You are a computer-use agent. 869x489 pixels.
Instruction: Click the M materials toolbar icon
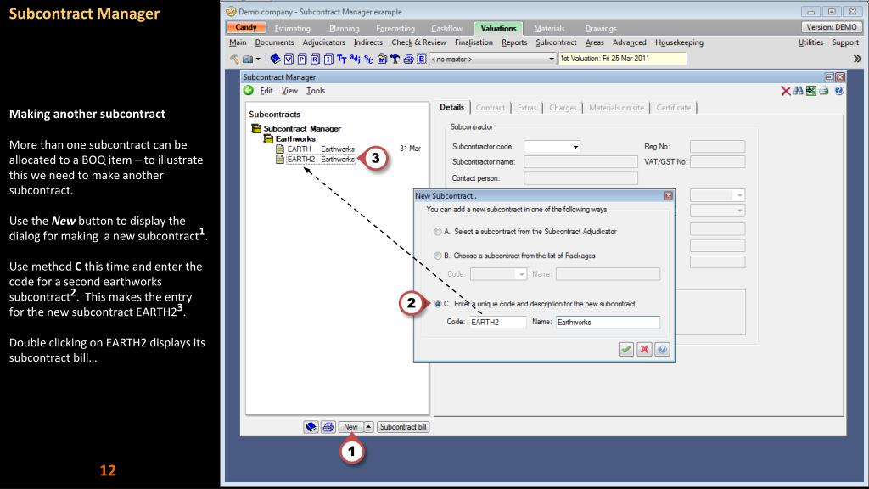click(x=382, y=59)
